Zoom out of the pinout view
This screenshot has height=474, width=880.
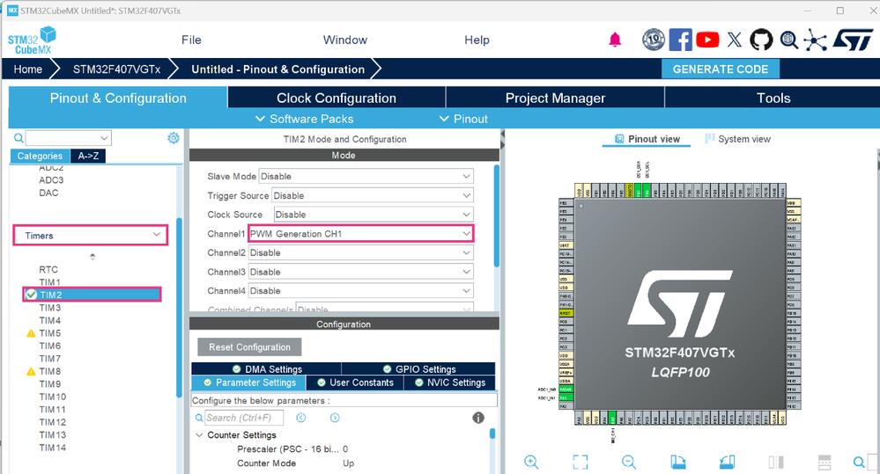pyautogui.click(x=629, y=462)
